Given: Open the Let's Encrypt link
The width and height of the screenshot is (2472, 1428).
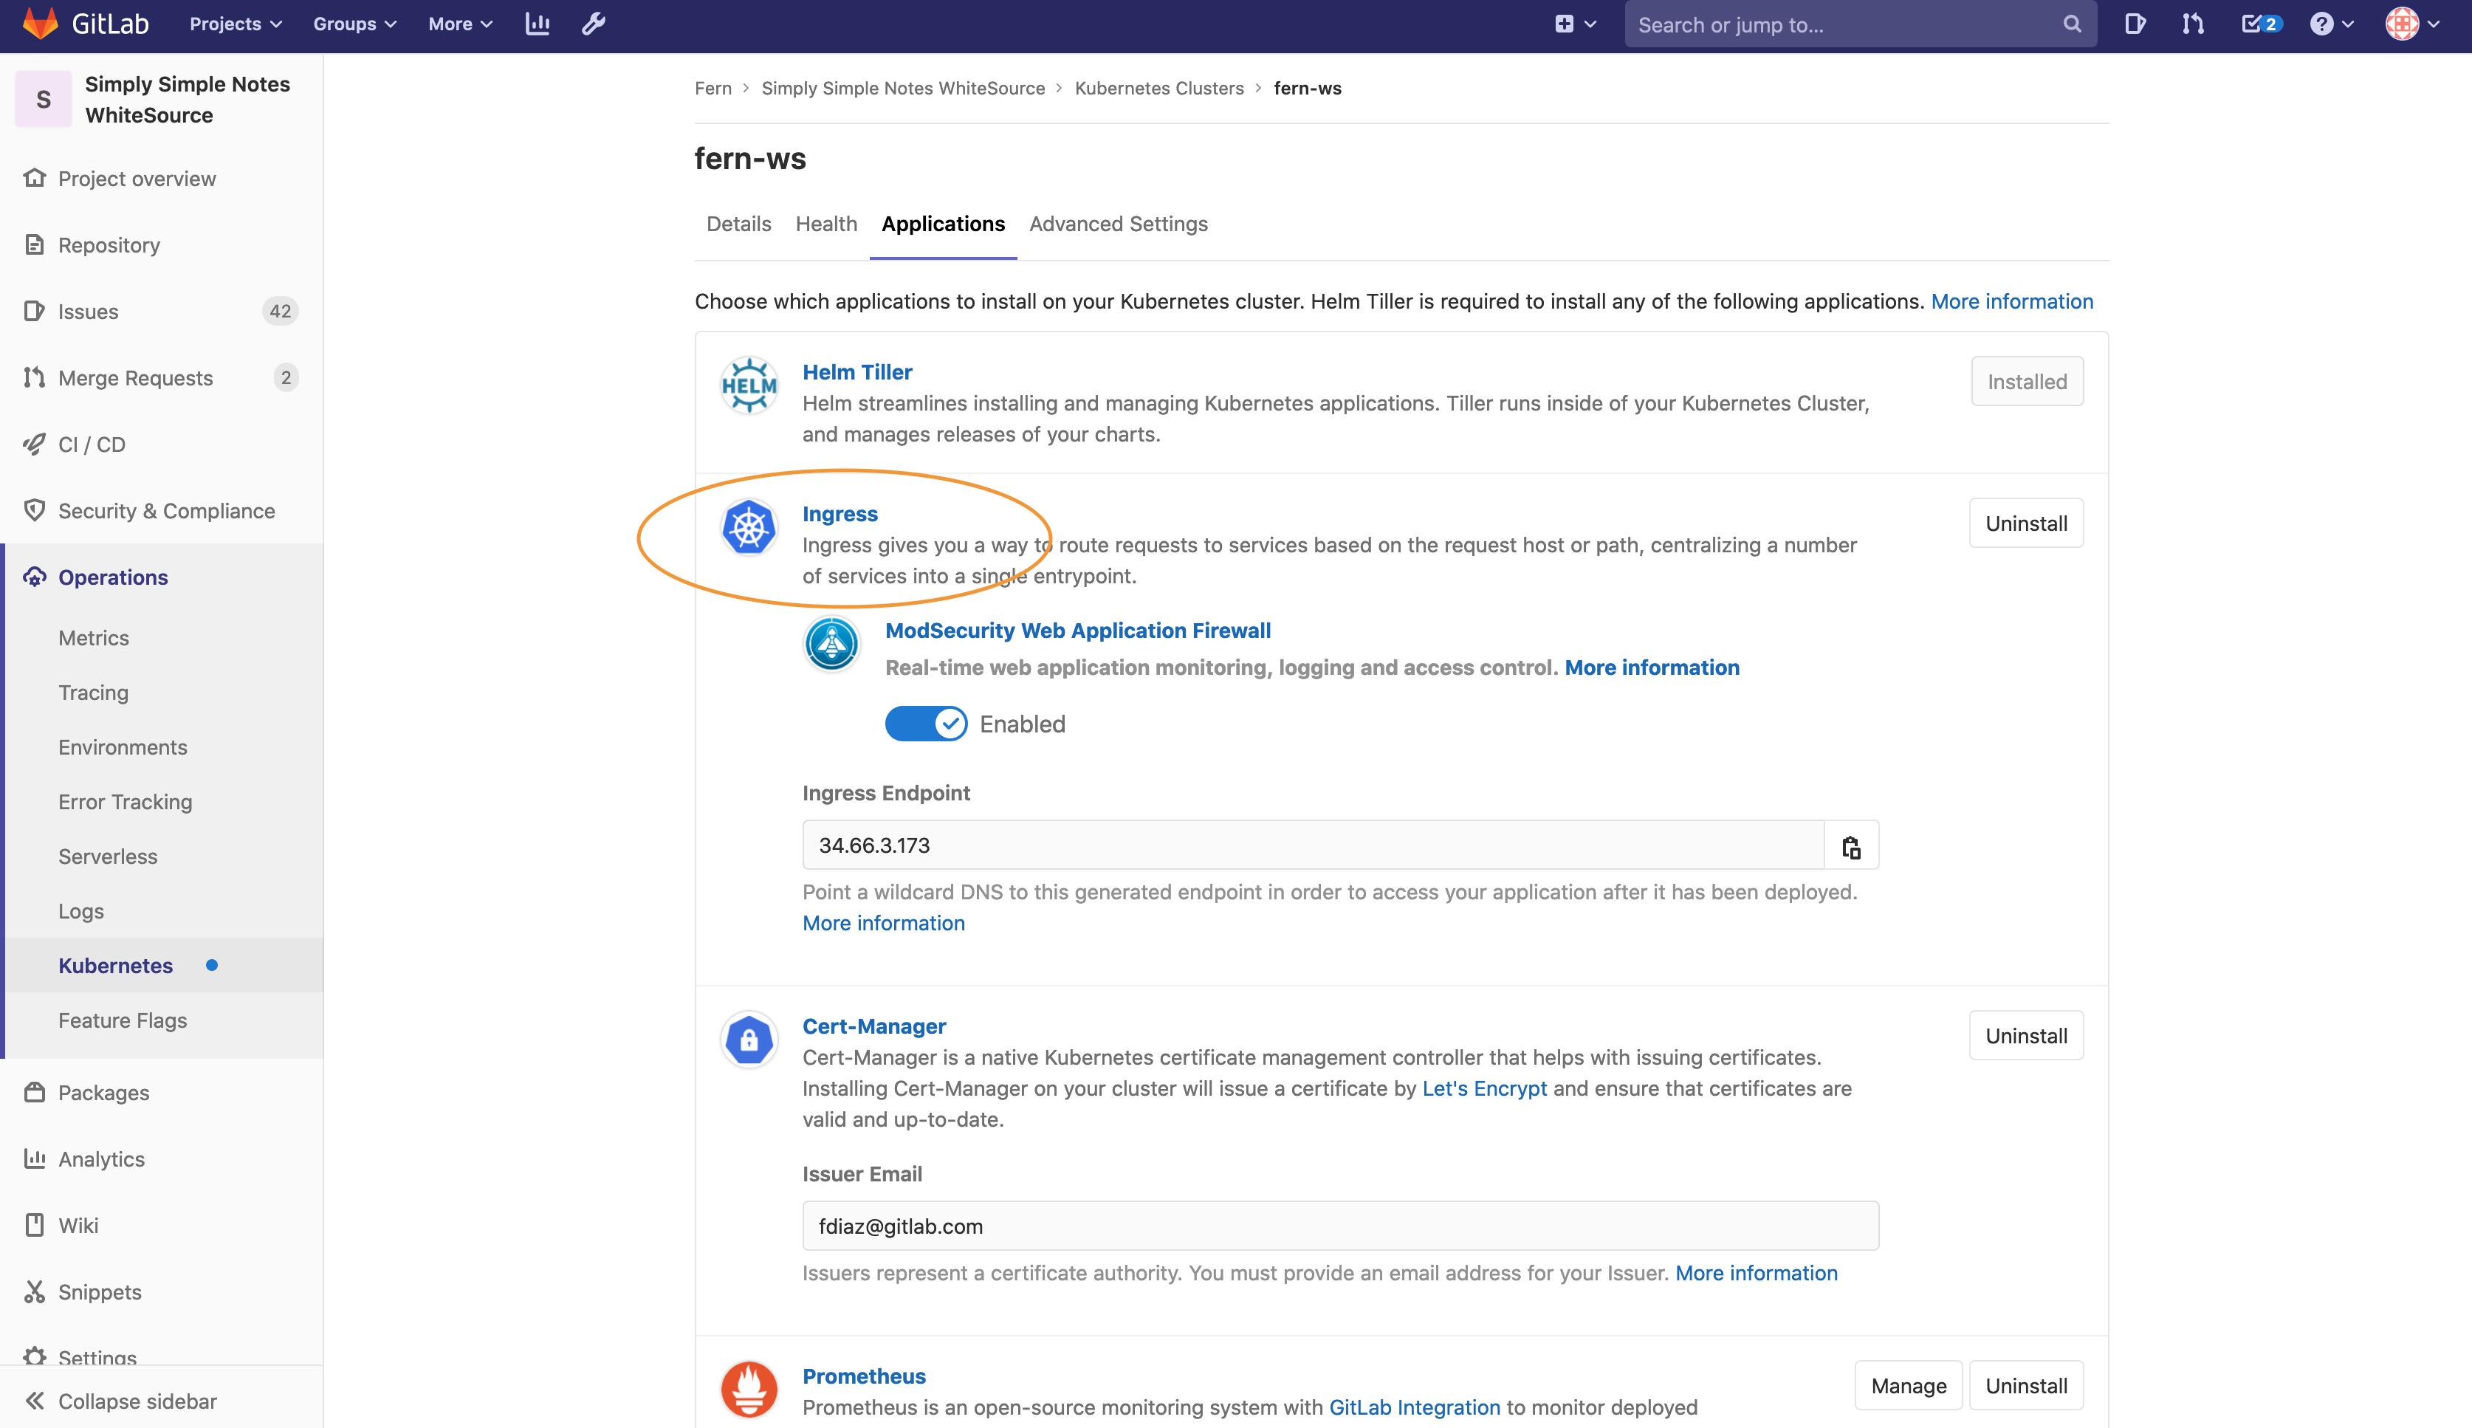Looking at the screenshot, I should (1483, 1088).
